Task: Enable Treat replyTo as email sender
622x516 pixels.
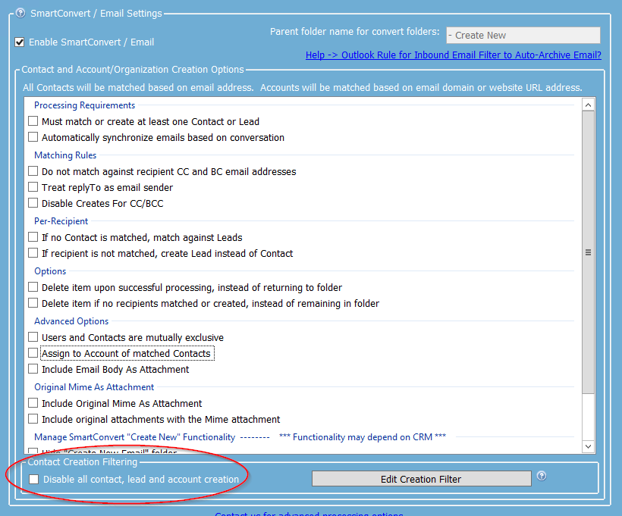Action: point(33,187)
